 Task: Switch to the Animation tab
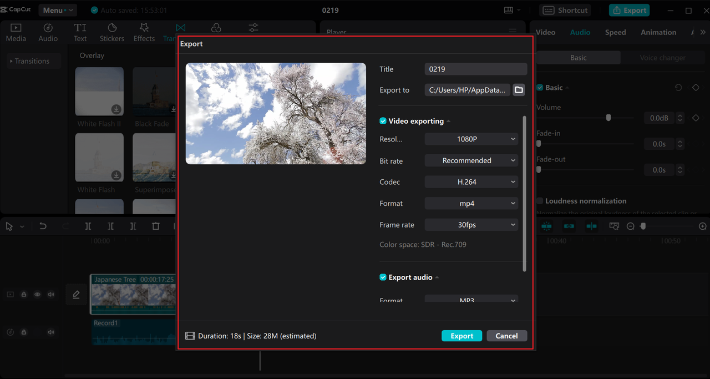tap(658, 32)
